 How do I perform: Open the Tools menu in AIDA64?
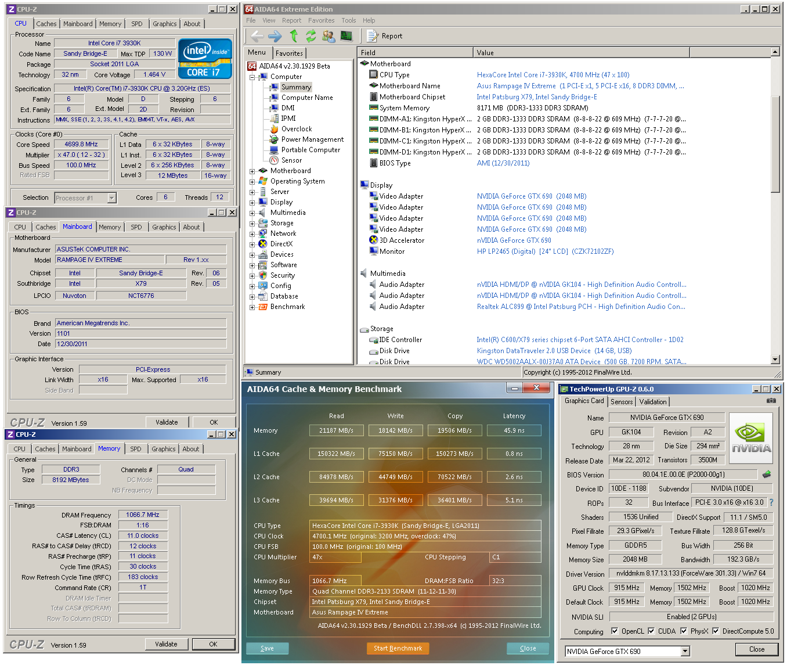[349, 20]
